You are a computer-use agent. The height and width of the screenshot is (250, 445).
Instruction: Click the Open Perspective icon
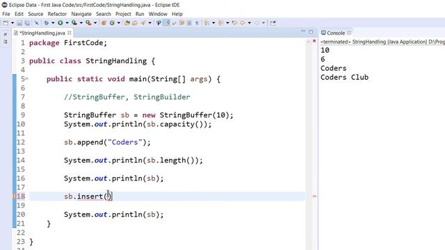(273, 23)
